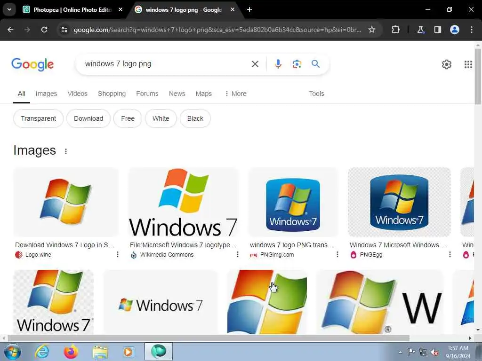Switch to the Photopea tab

point(72,9)
